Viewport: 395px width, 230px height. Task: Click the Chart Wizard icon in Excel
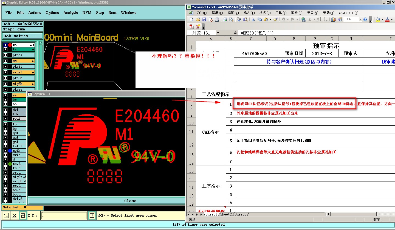334,19
